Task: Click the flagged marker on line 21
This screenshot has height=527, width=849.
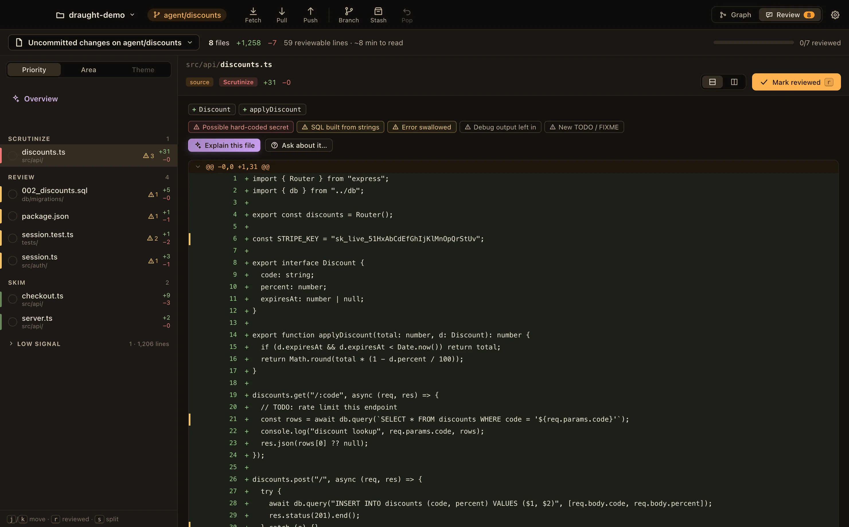Action: [x=190, y=419]
